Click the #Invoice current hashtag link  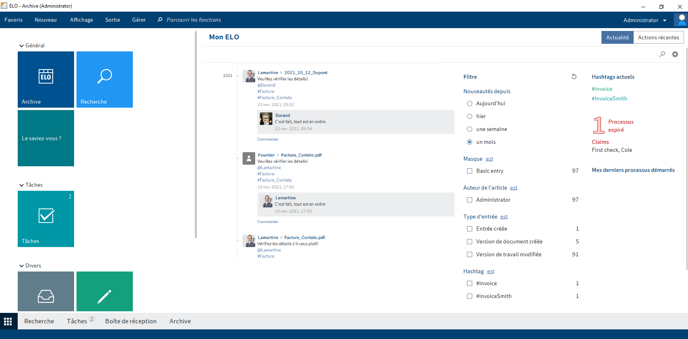(x=602, y=89)
